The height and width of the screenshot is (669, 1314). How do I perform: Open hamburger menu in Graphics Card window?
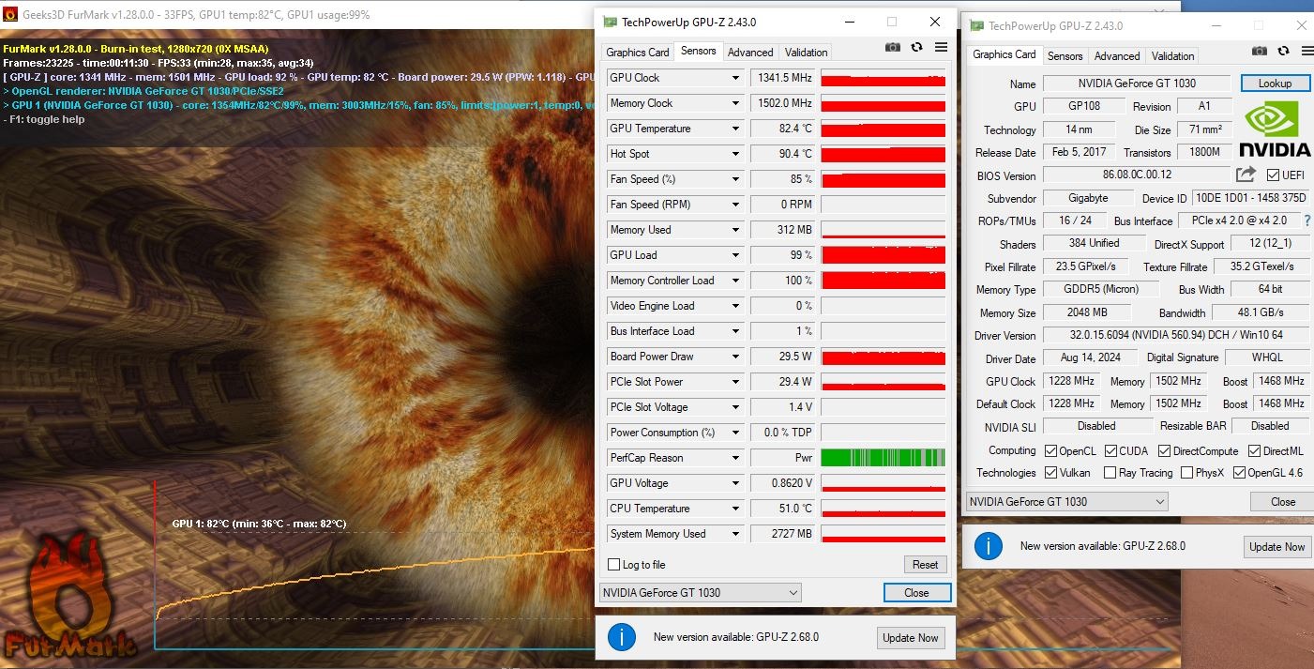click(x=1307, y=52)
